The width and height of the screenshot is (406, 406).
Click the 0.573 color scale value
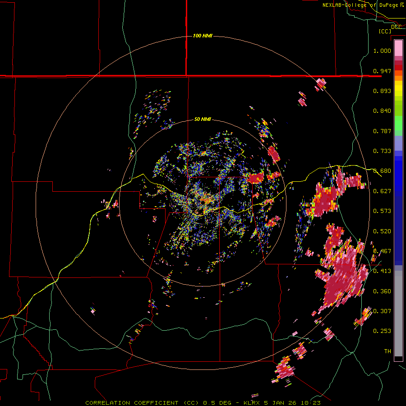382,211
